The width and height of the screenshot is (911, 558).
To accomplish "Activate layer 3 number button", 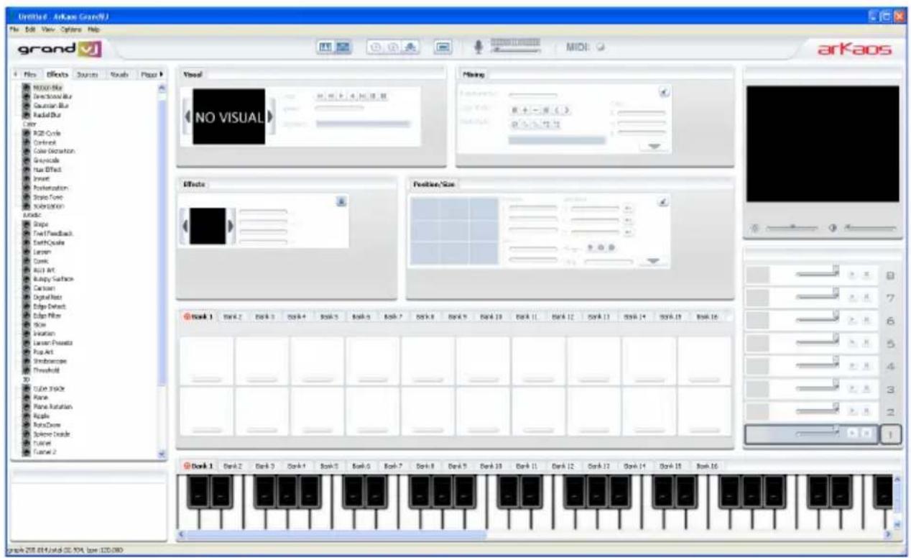I will (x=889, y=390).
